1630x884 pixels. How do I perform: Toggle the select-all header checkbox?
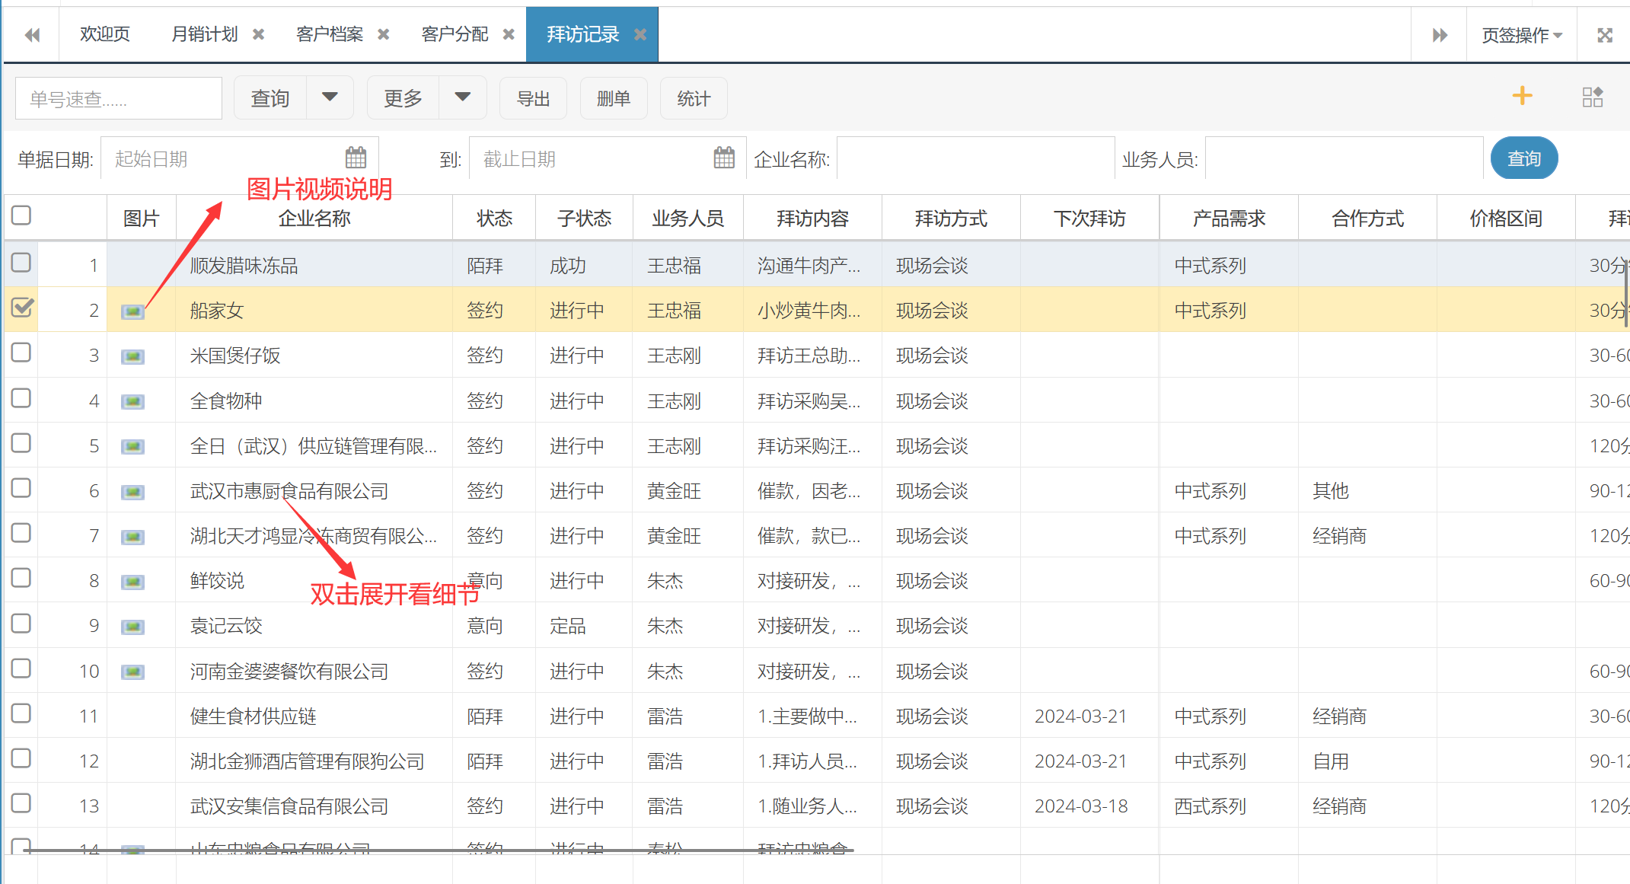click(21, 215)
